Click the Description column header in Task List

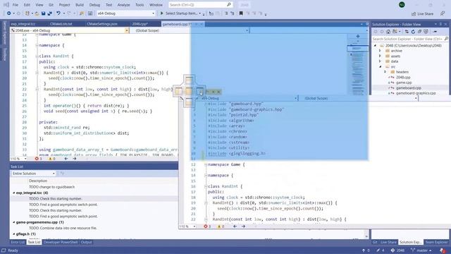[x=38, y=181]
